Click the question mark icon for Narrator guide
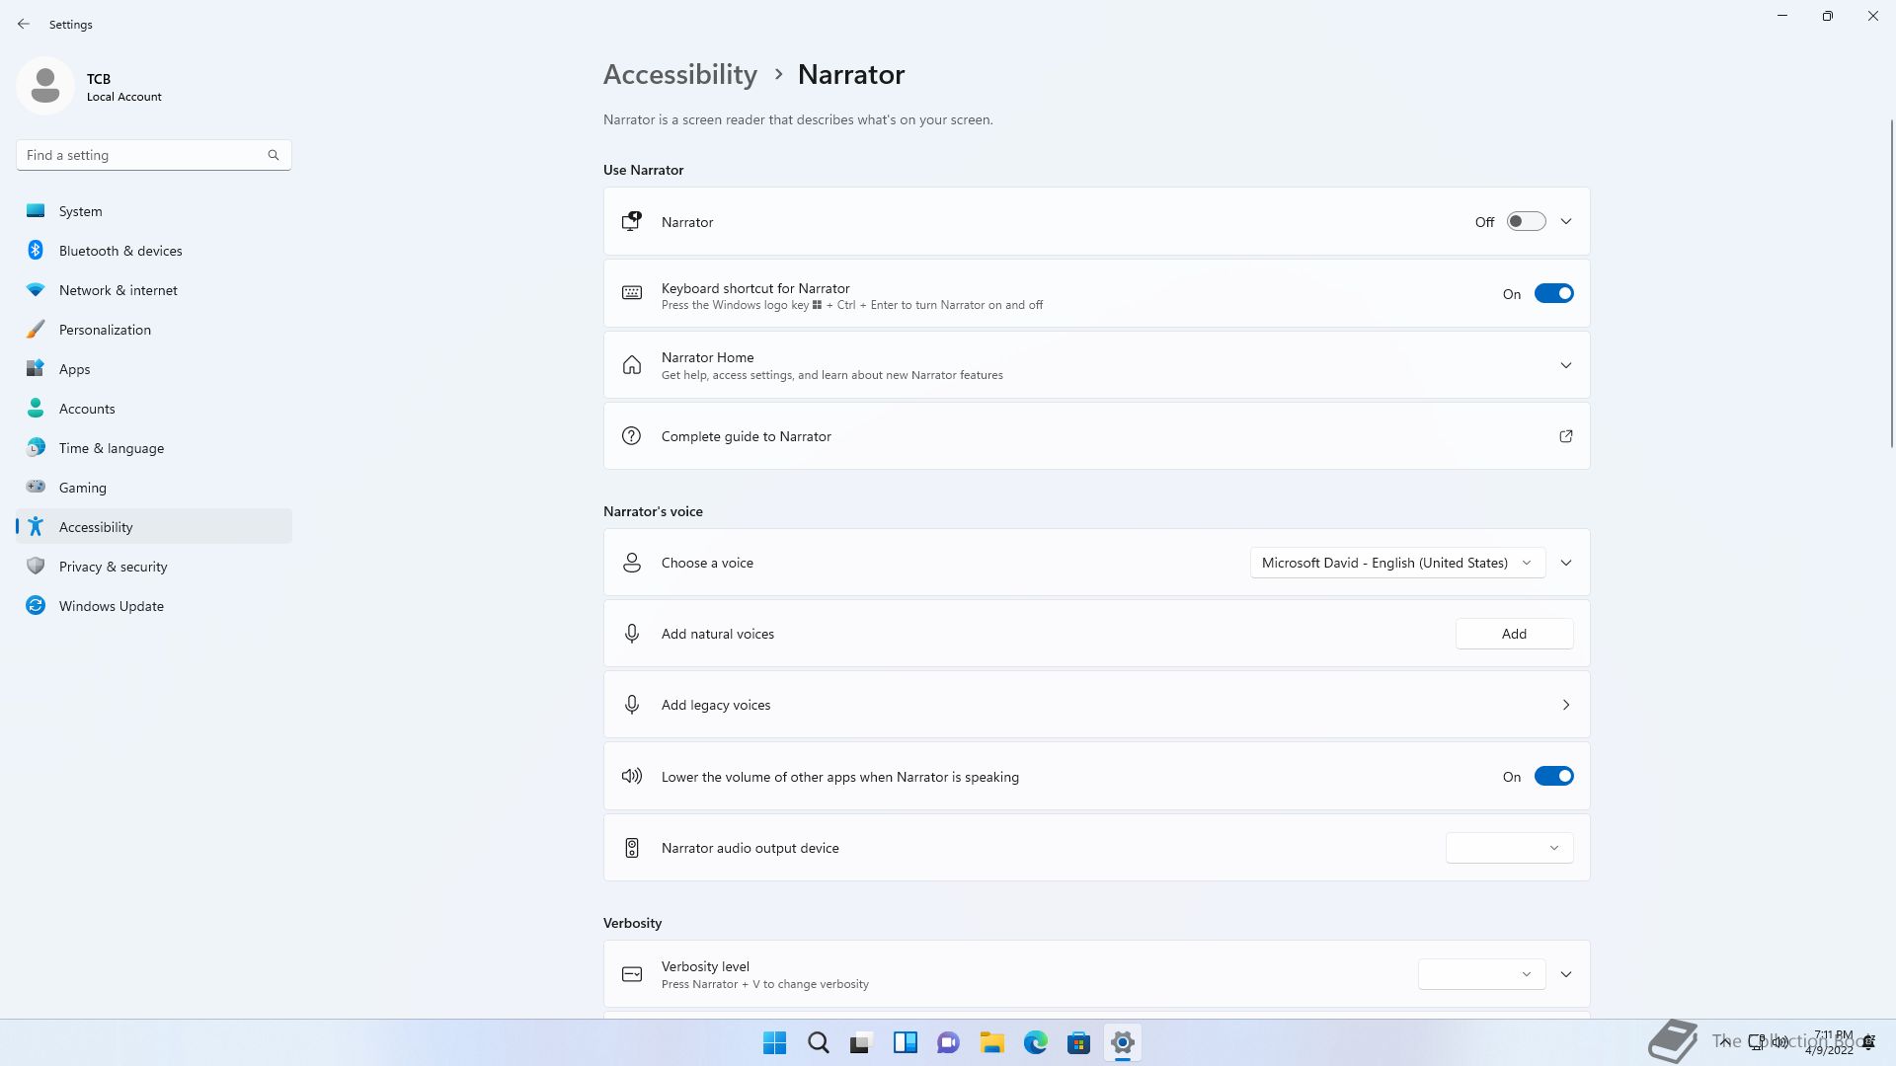This screenshot has height=1066, width=1896. click(632, 436)
